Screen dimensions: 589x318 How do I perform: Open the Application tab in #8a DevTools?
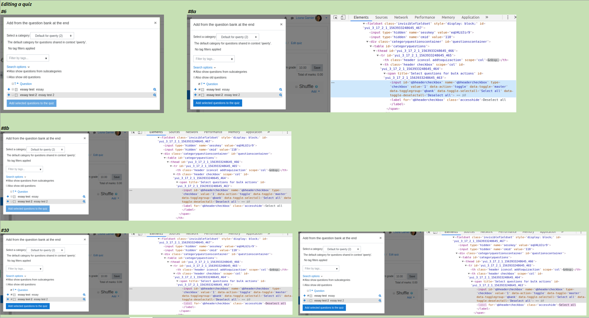[470, 17]
